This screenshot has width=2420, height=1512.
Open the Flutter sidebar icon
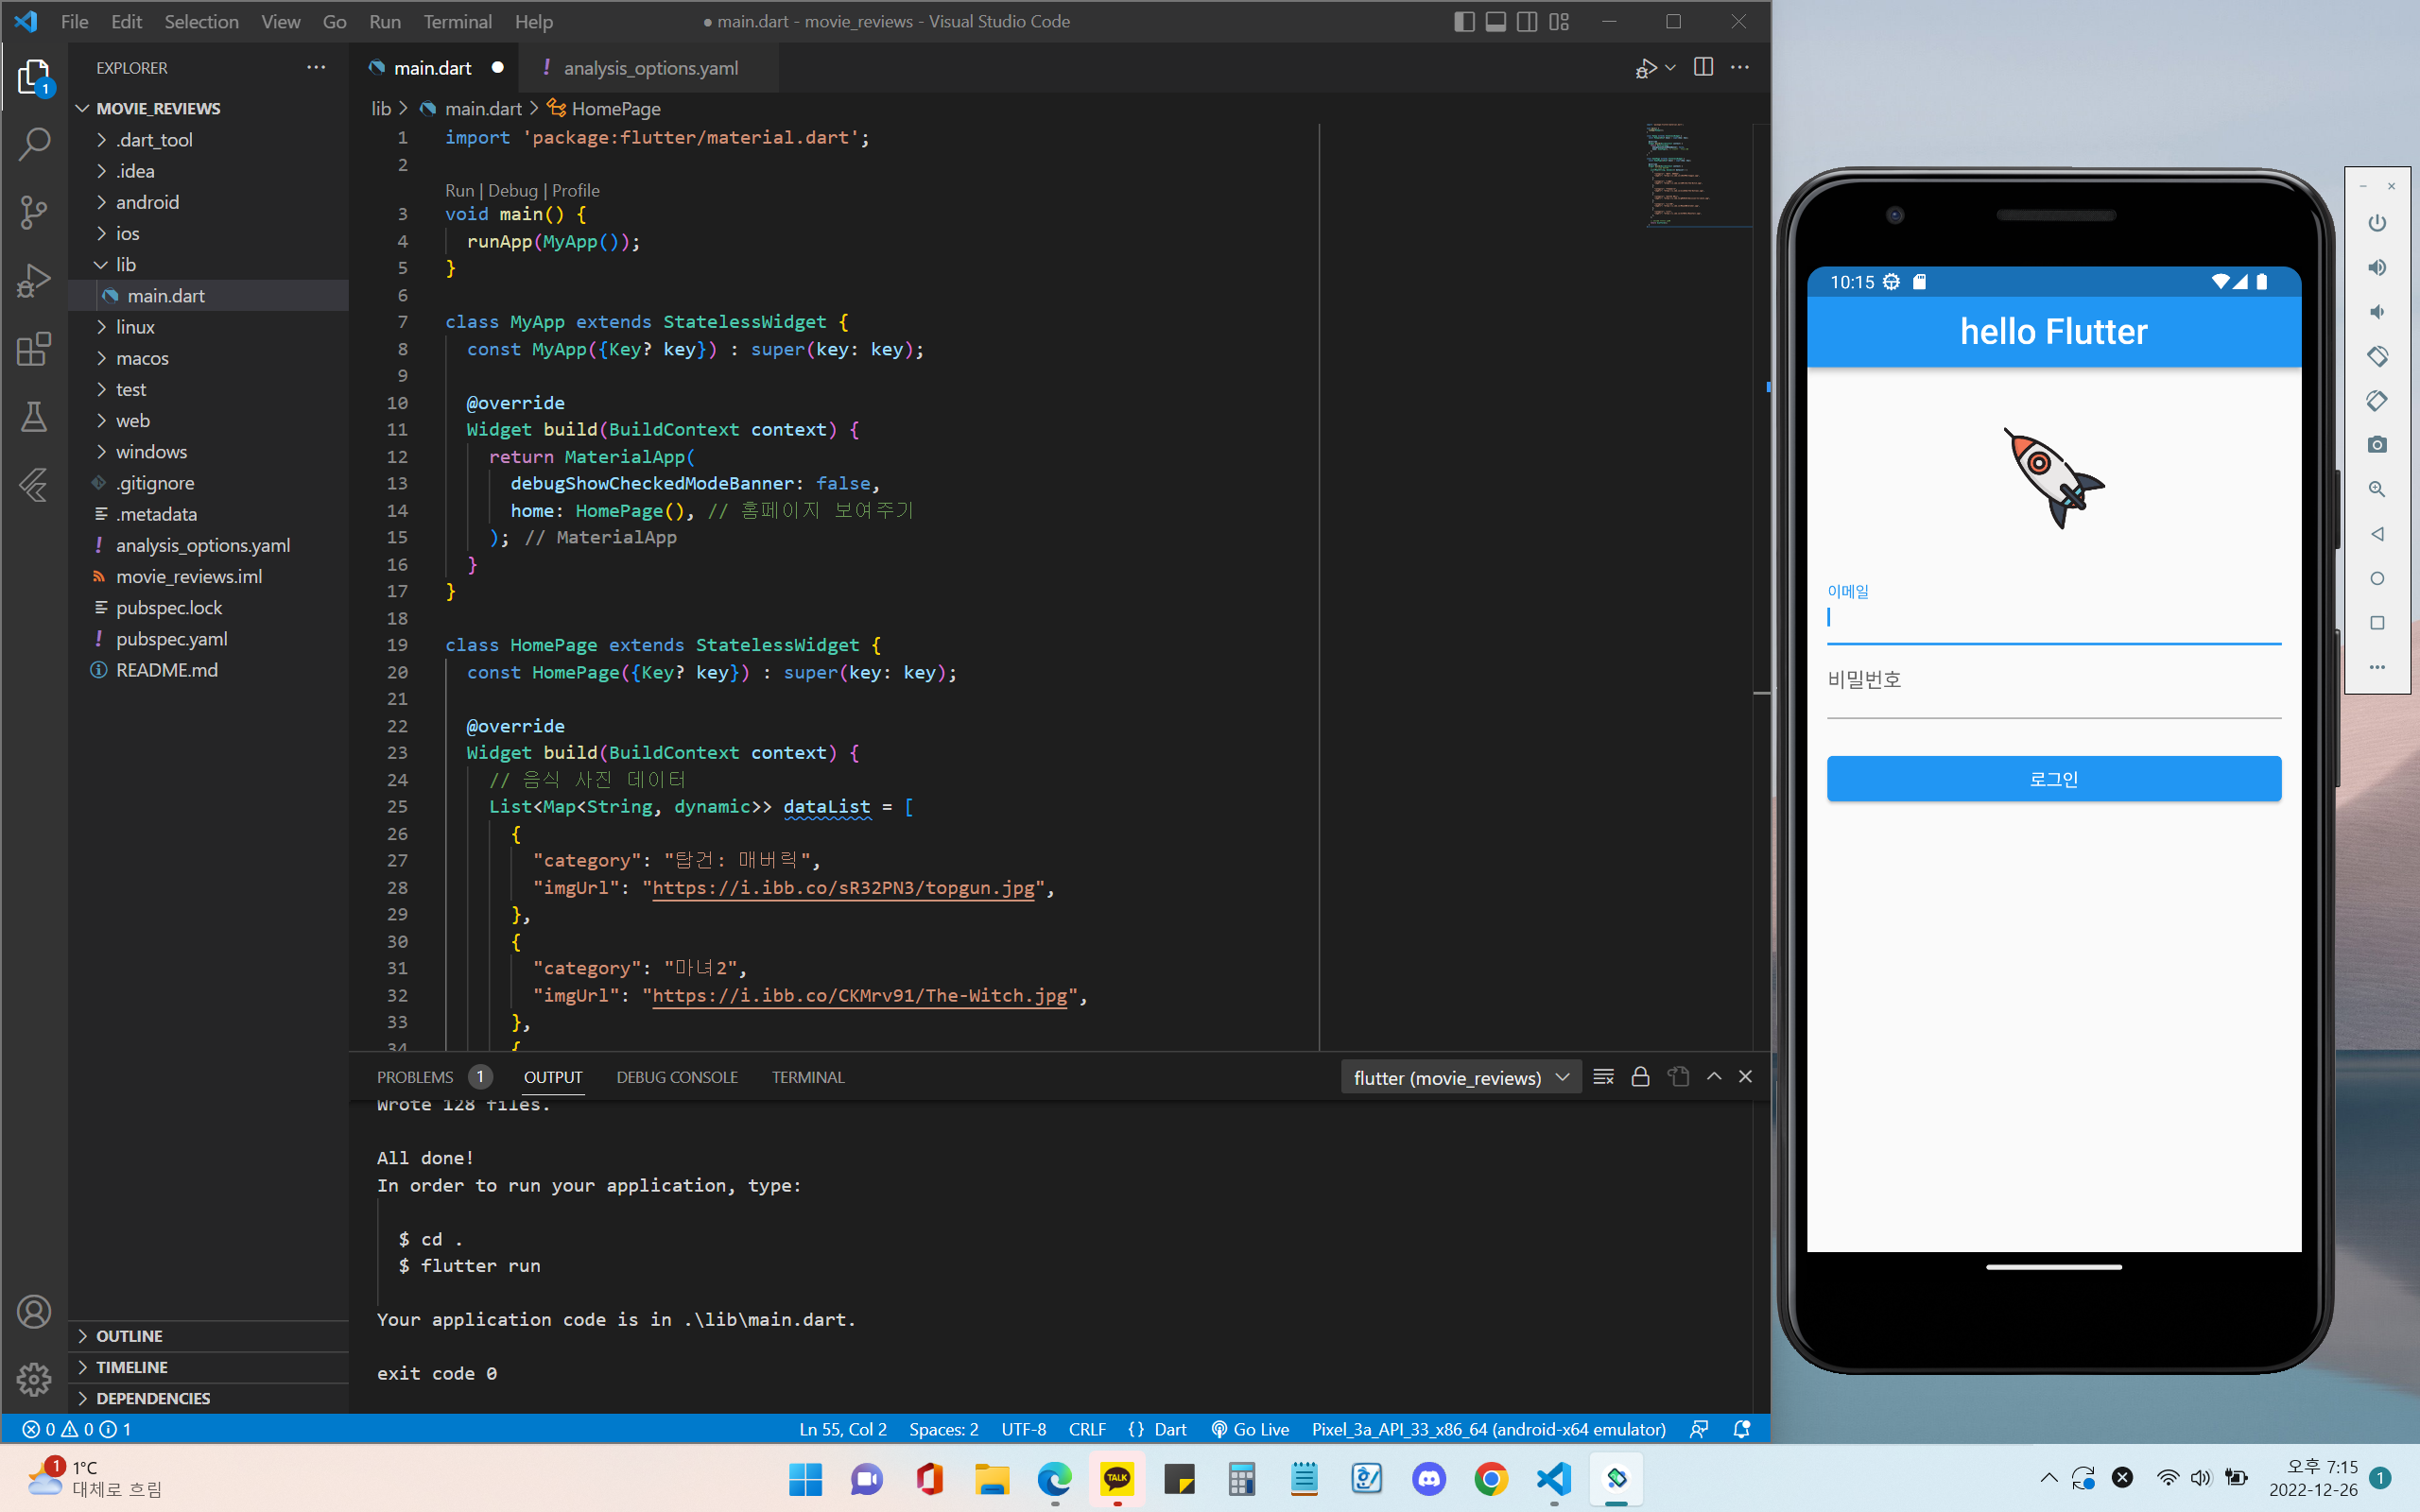point(34,486)
